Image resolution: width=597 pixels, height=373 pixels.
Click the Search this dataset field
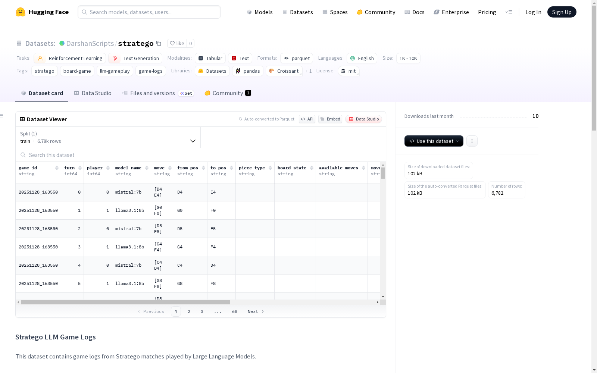click(201, 155)
